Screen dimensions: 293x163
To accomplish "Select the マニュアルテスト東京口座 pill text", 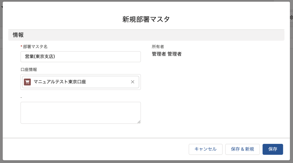I will tap(60, 82).
